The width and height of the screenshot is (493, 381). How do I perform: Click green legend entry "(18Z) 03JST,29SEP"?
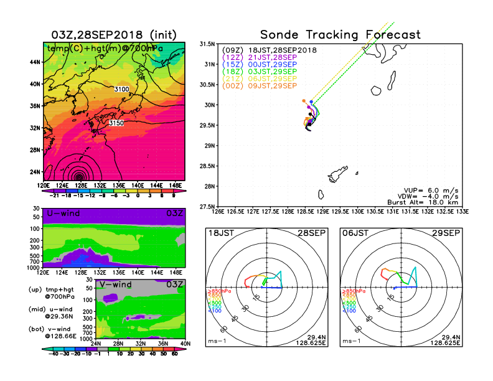(x=260, y=72)
